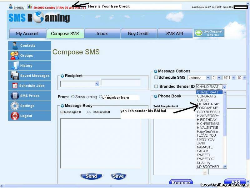
Task: Click the Phone Book bullet icon
Action: point(156,96)
